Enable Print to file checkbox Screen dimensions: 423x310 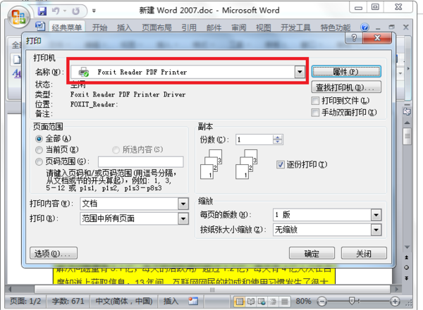pos(315,101)
